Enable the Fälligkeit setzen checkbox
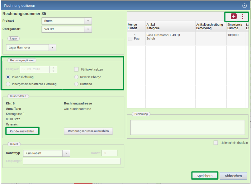This screenshot has height=184, width=251. [x=76, y=69]
